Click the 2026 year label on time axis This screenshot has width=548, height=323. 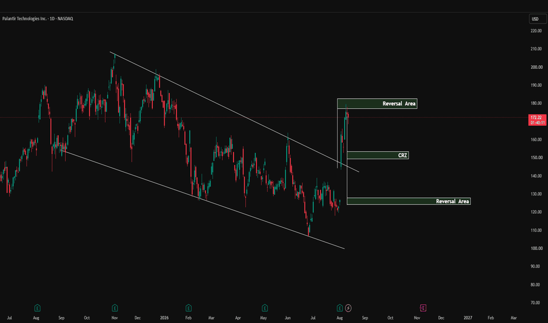click(x=164, y=318)
